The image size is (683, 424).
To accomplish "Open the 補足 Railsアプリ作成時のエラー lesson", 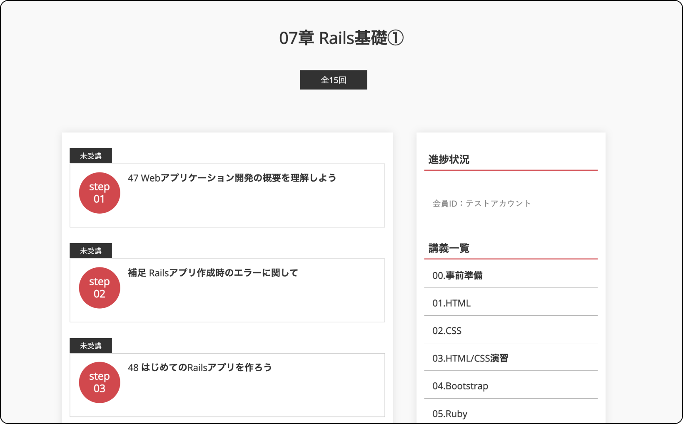I will click(x=213, y=273).
